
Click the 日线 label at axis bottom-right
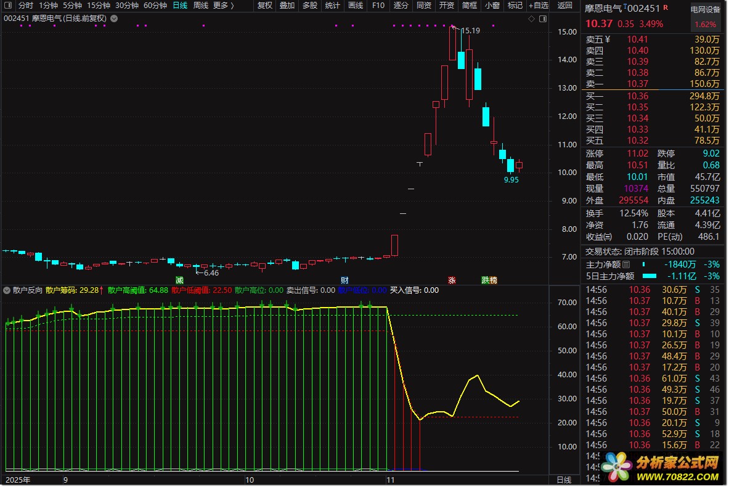click(x=564, y=480)
